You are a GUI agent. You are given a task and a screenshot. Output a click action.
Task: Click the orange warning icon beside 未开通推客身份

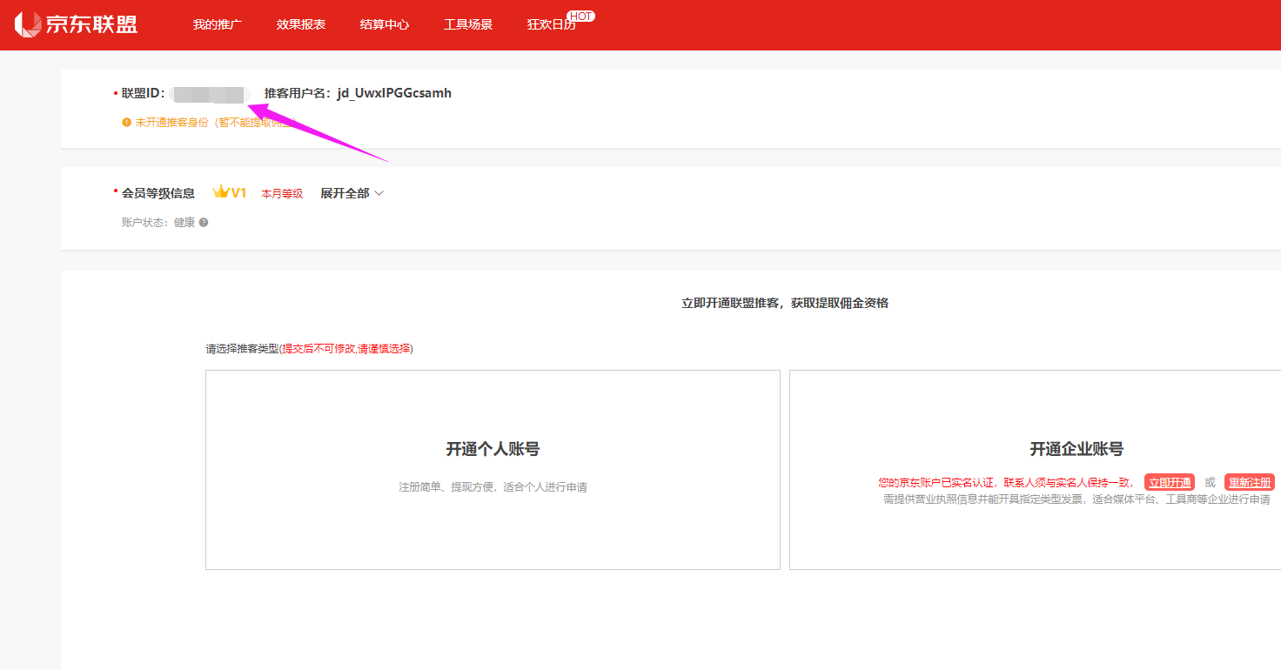point(126,123)
